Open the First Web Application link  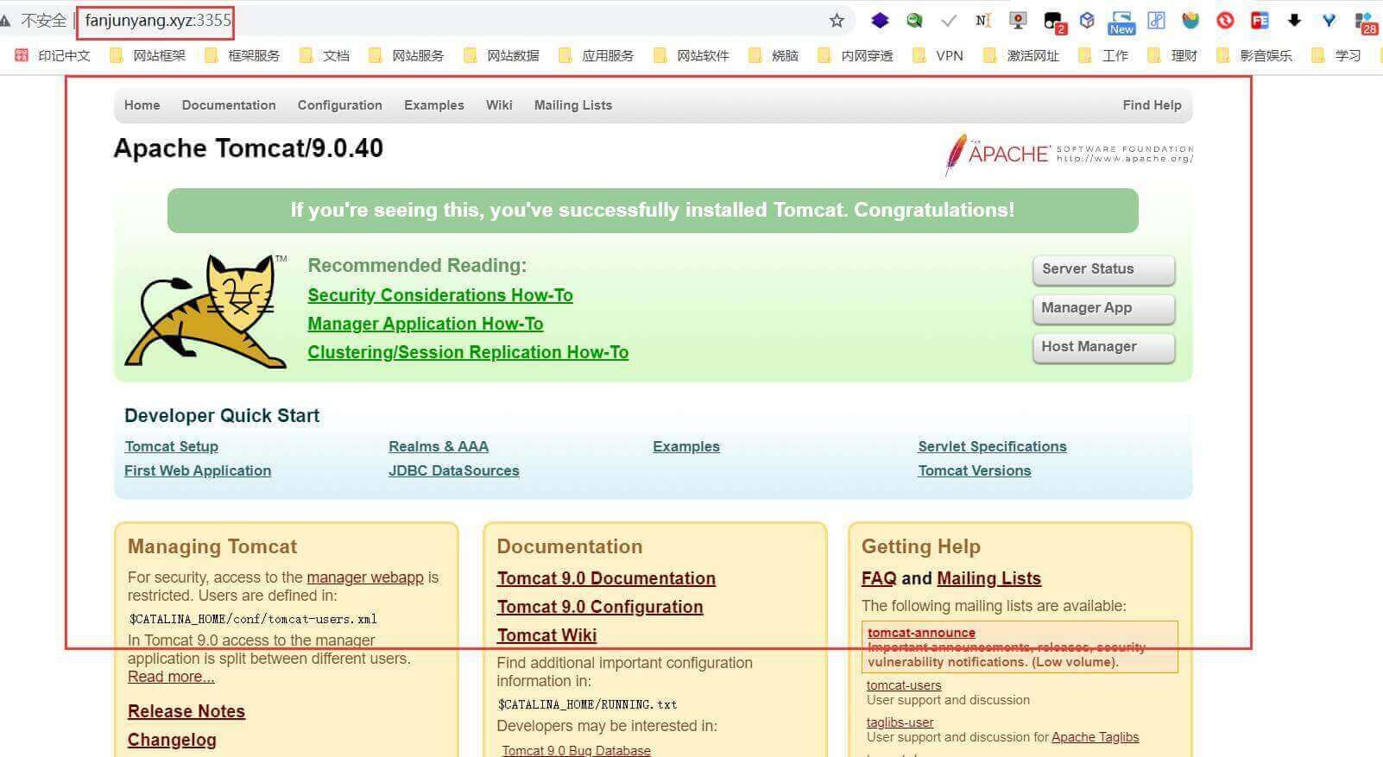198,470
